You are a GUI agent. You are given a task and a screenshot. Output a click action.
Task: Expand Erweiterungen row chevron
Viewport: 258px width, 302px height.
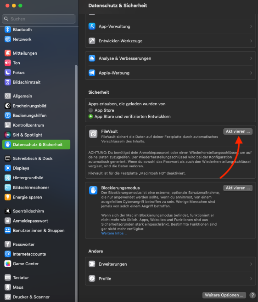coord(251,264)
